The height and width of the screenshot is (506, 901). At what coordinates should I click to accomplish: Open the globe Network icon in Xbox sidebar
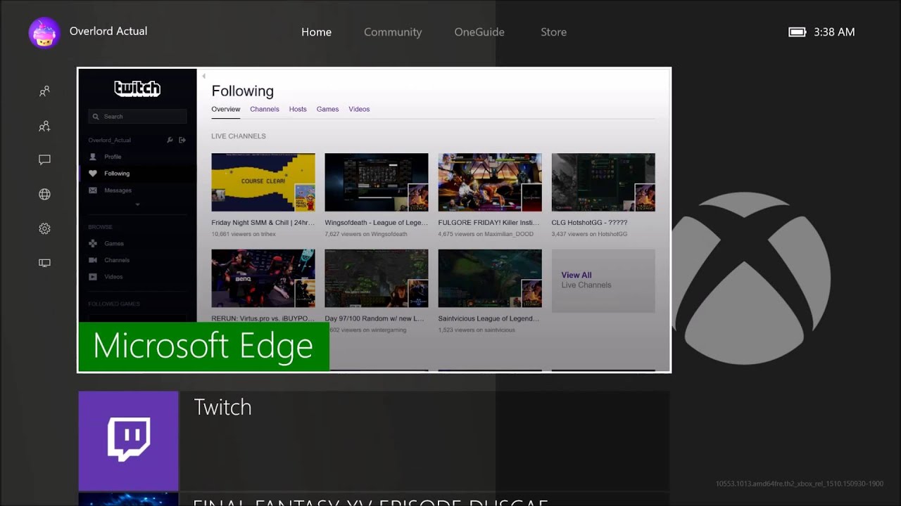coord(44,195)
